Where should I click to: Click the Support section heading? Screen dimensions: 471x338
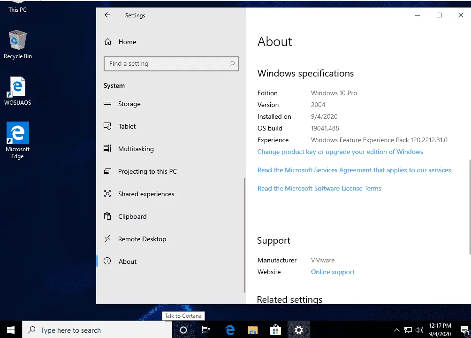click(273, 241)
